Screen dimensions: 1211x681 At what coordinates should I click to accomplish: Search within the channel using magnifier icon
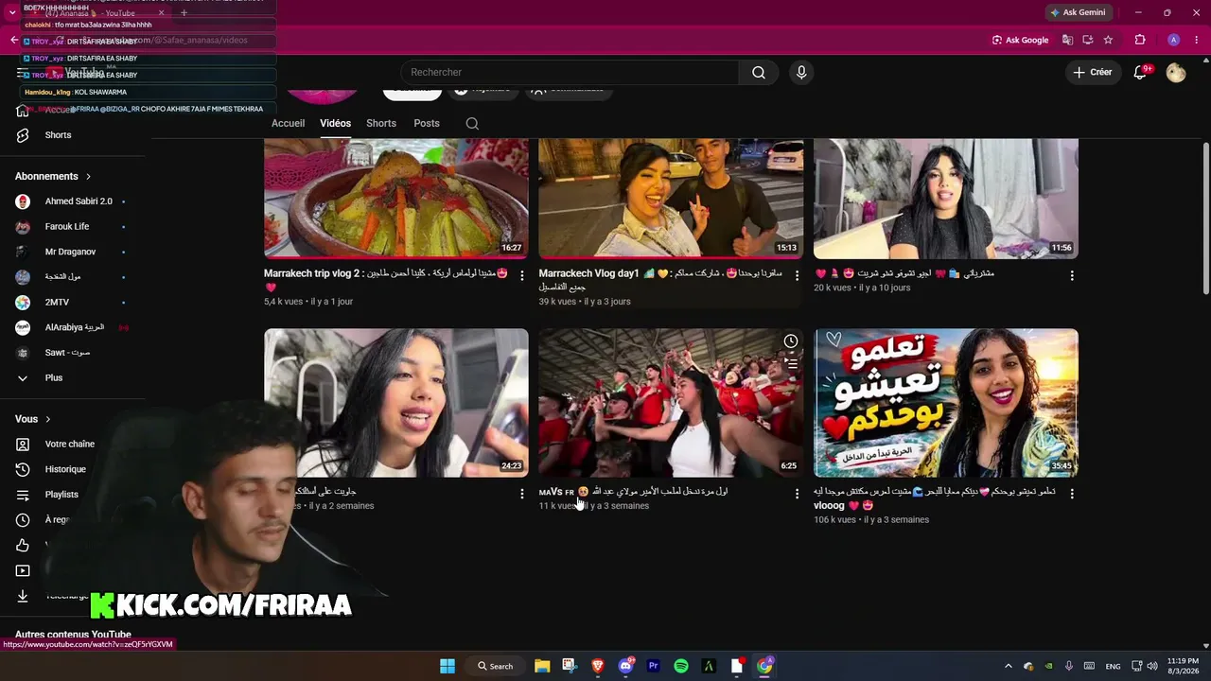472,124
